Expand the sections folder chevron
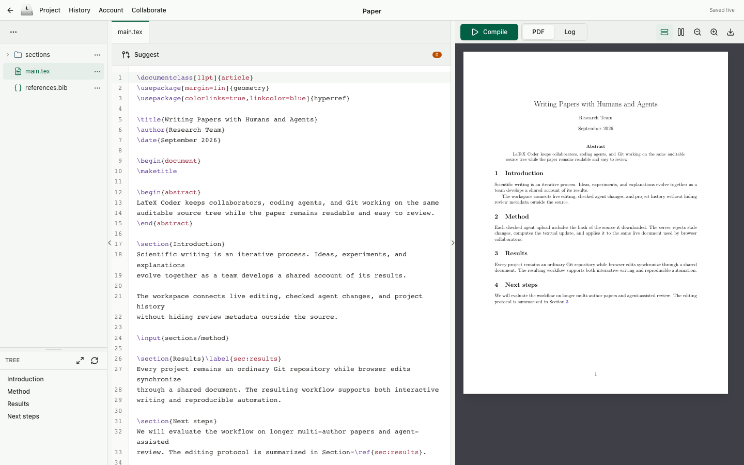This screenshot has height=465, width=744. 8,55
